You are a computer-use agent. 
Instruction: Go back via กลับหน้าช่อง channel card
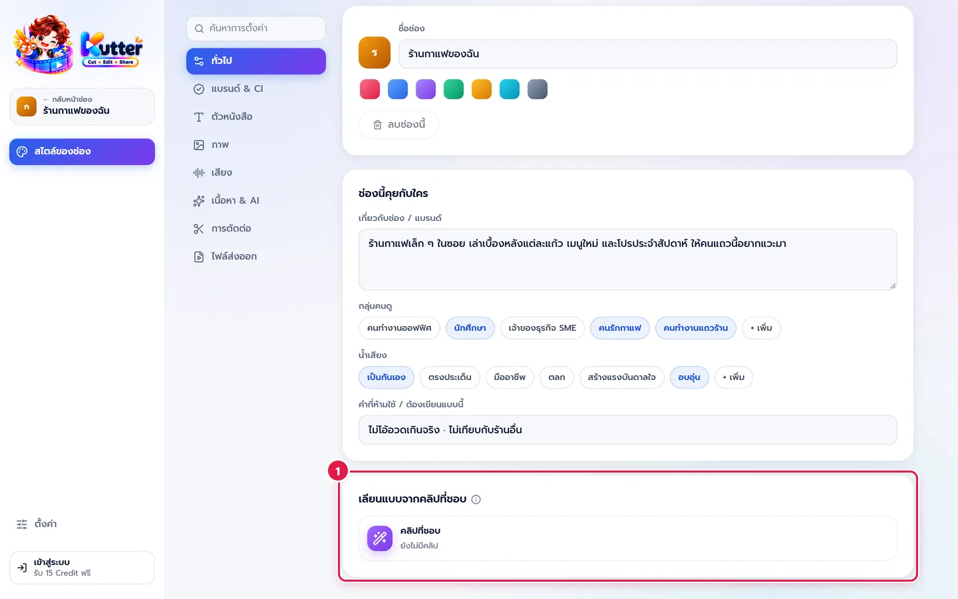[82, 106]
